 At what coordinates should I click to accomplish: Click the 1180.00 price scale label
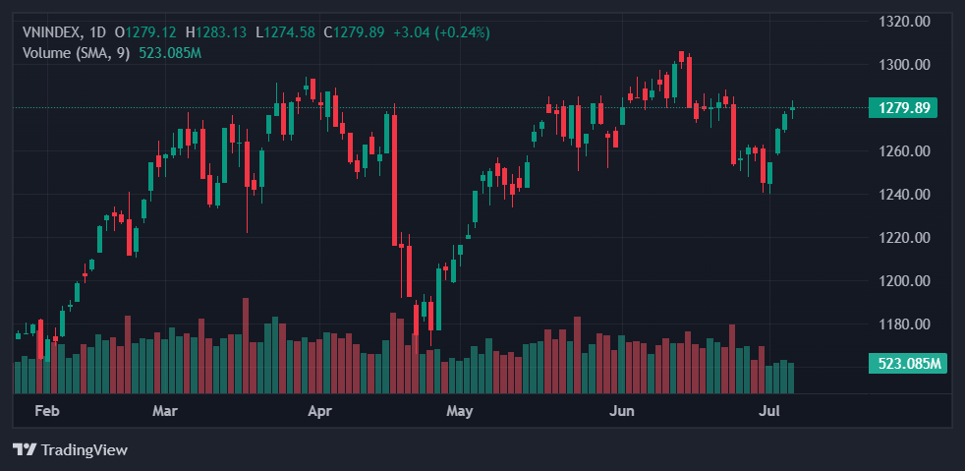click(902, 324)
